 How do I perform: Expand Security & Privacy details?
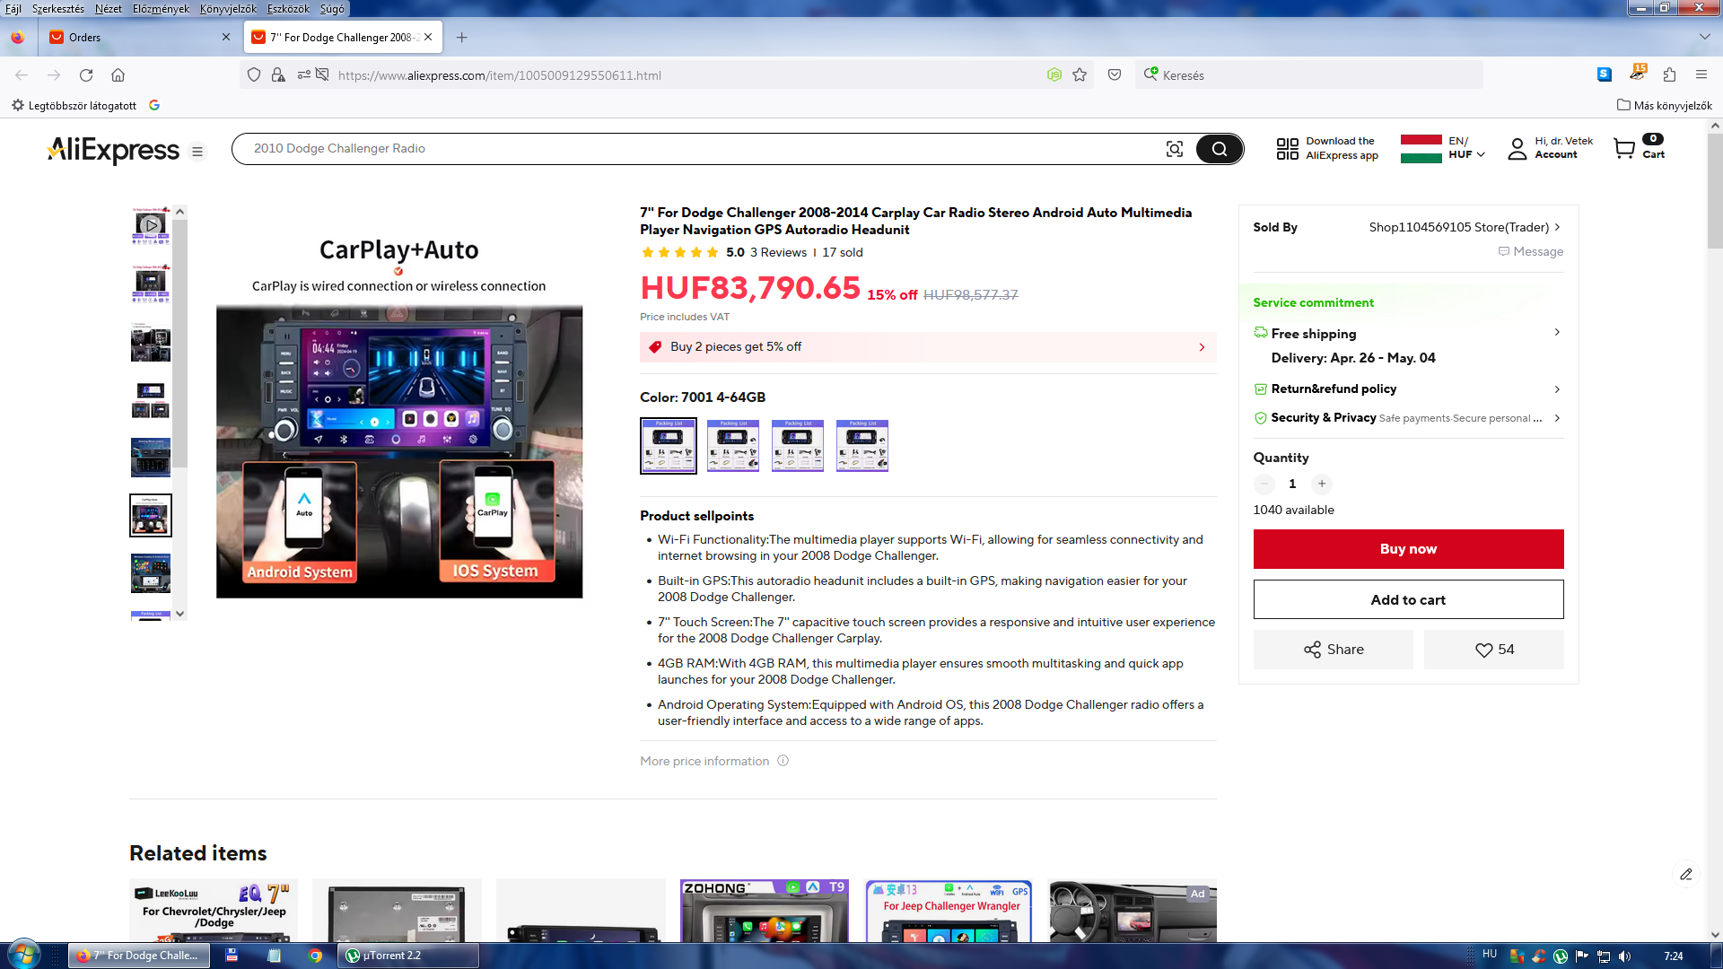[1557, 418]
